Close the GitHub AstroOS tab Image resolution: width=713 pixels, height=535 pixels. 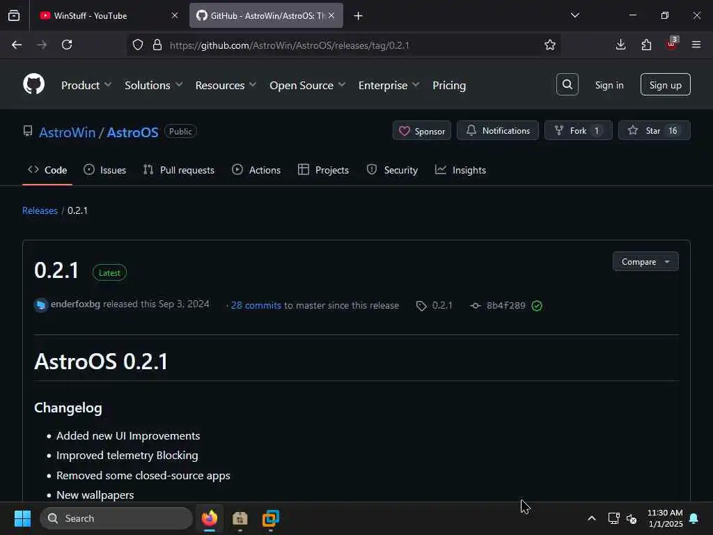[331, 15]
